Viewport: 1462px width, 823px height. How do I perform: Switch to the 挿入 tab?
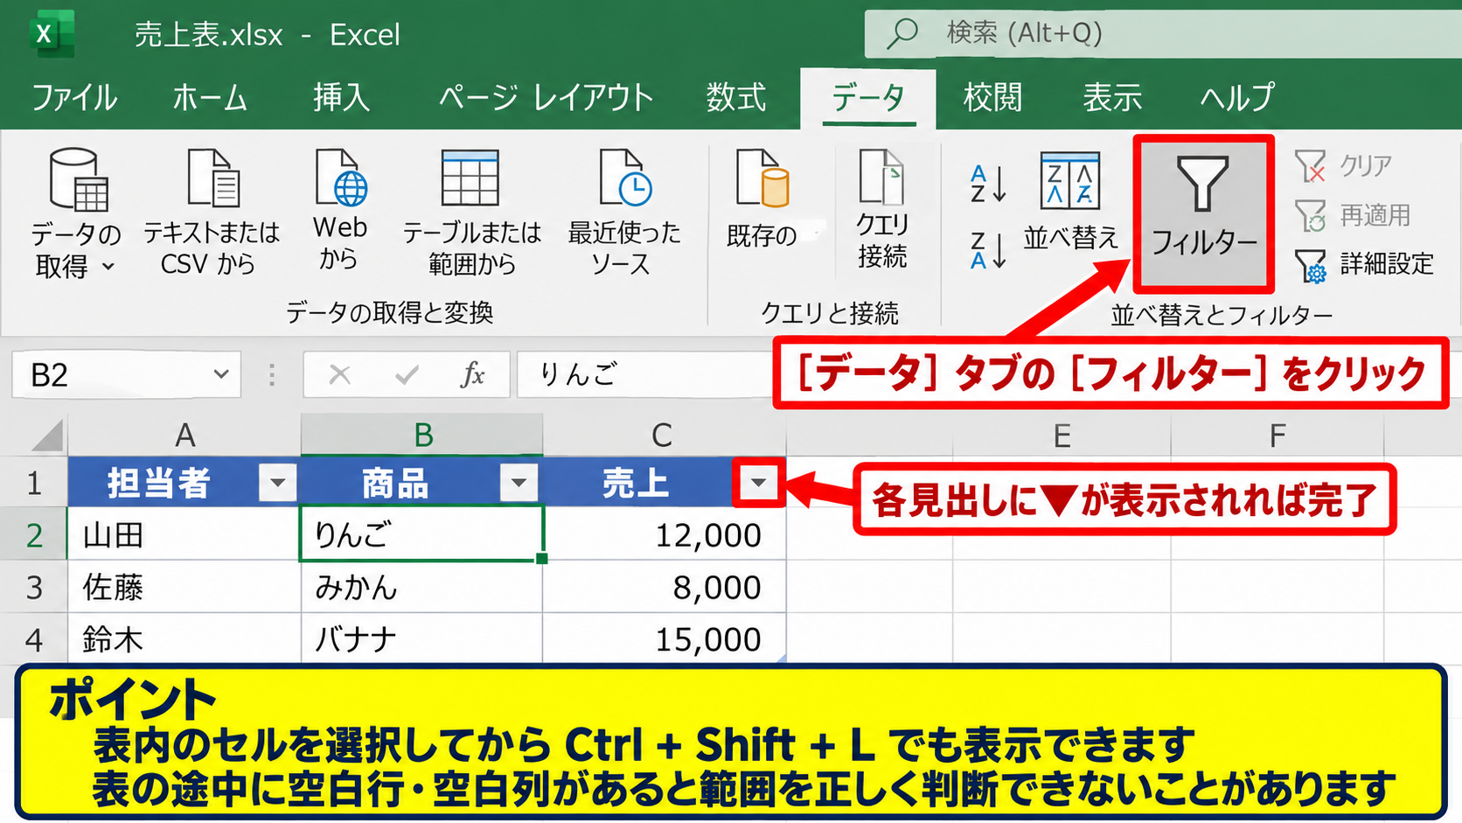[342, 97]
